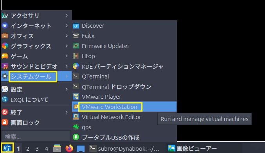Select the KDE パーティションマネージャ label
265x153 pixels.
coord(123,66)
